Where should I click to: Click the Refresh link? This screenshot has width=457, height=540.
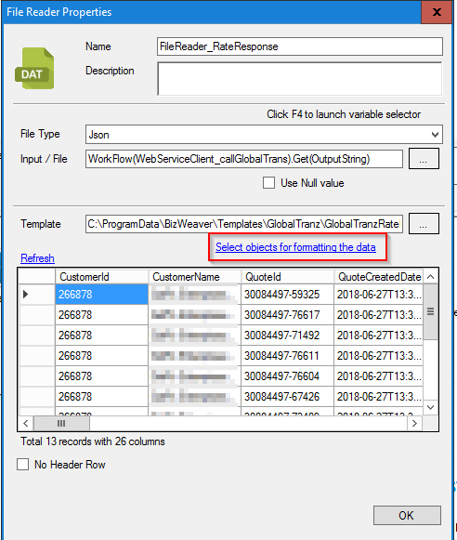(37, 258)
